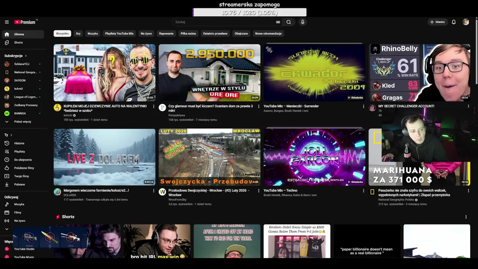The image size is (478, 269).
Task: Open the 'bro hit IRL max win' short
Action: pos(157,241)
